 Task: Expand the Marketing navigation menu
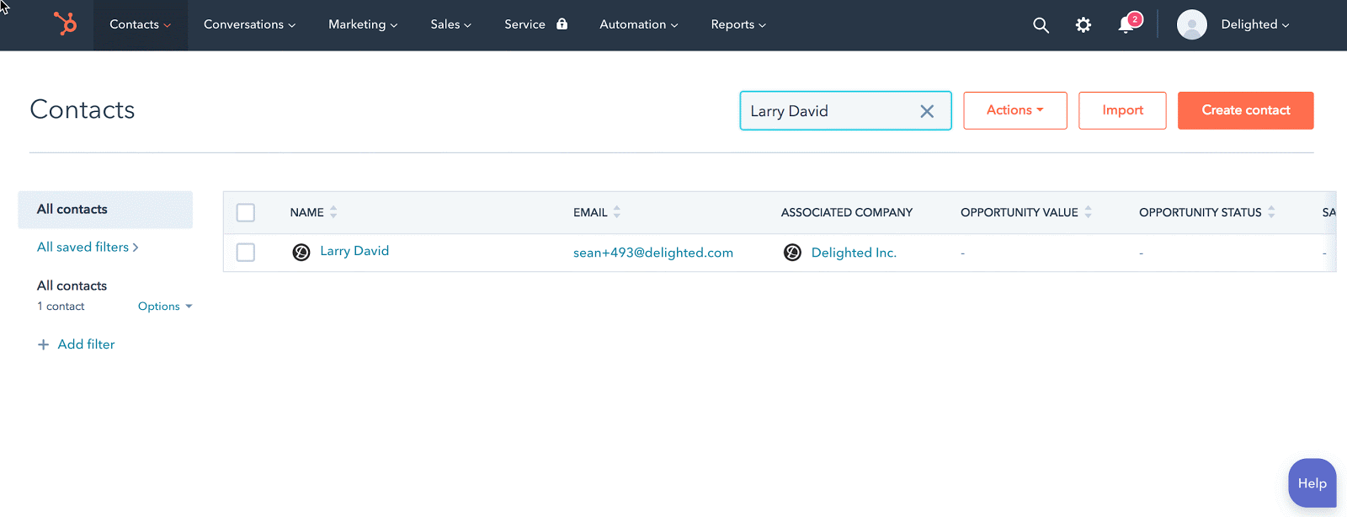point(363,24)
